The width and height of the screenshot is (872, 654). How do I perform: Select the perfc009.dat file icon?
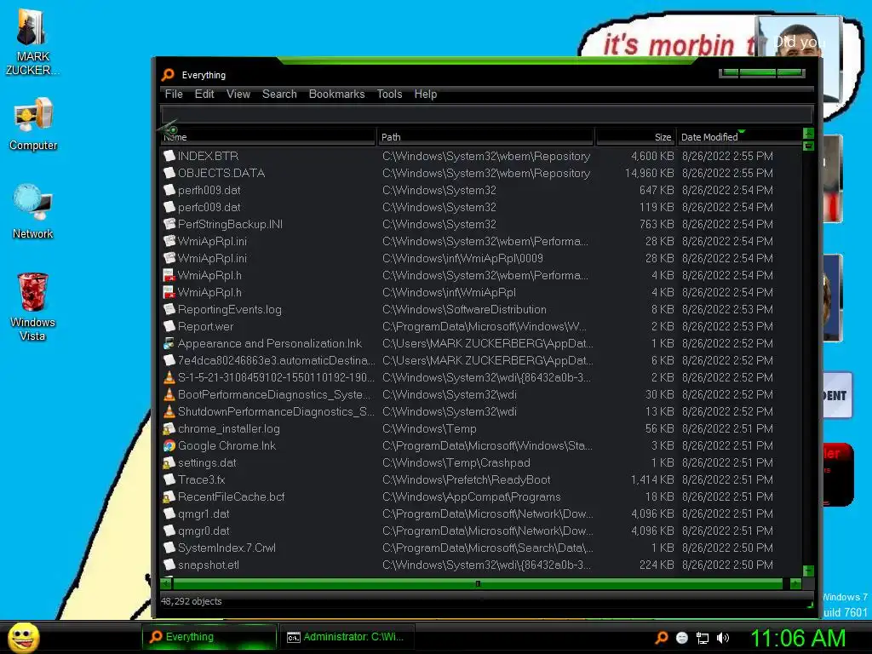169,207
